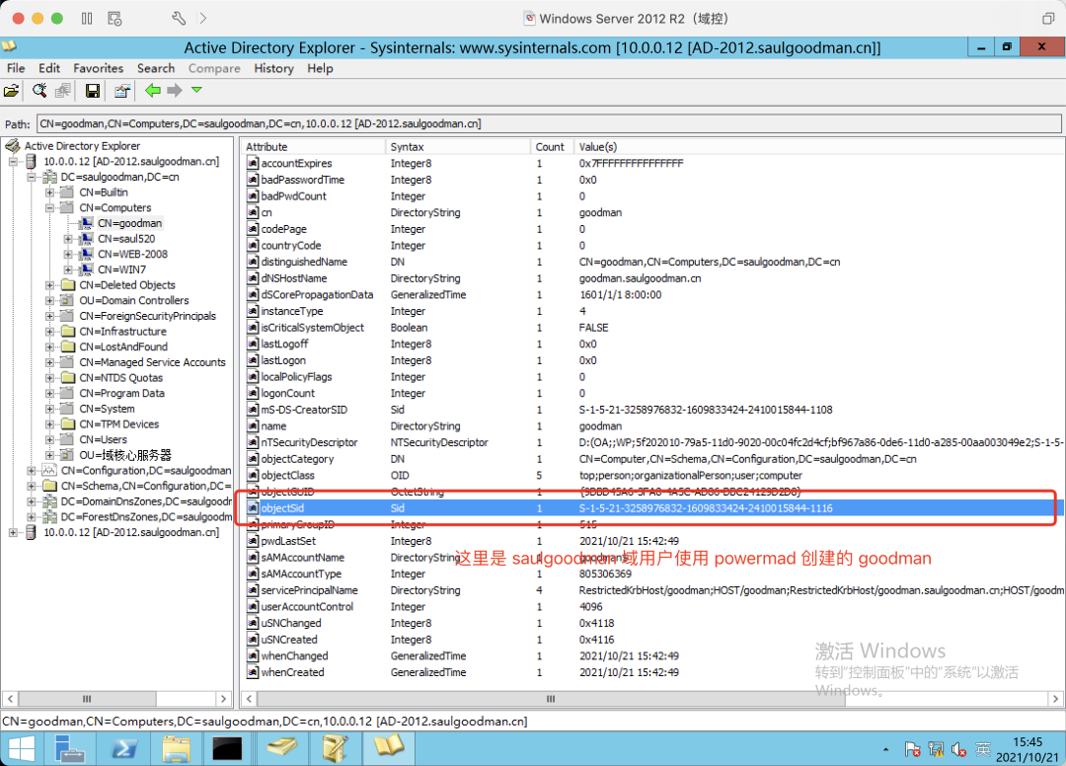
Task: Open the File menu
Action: tap(16, 68)
